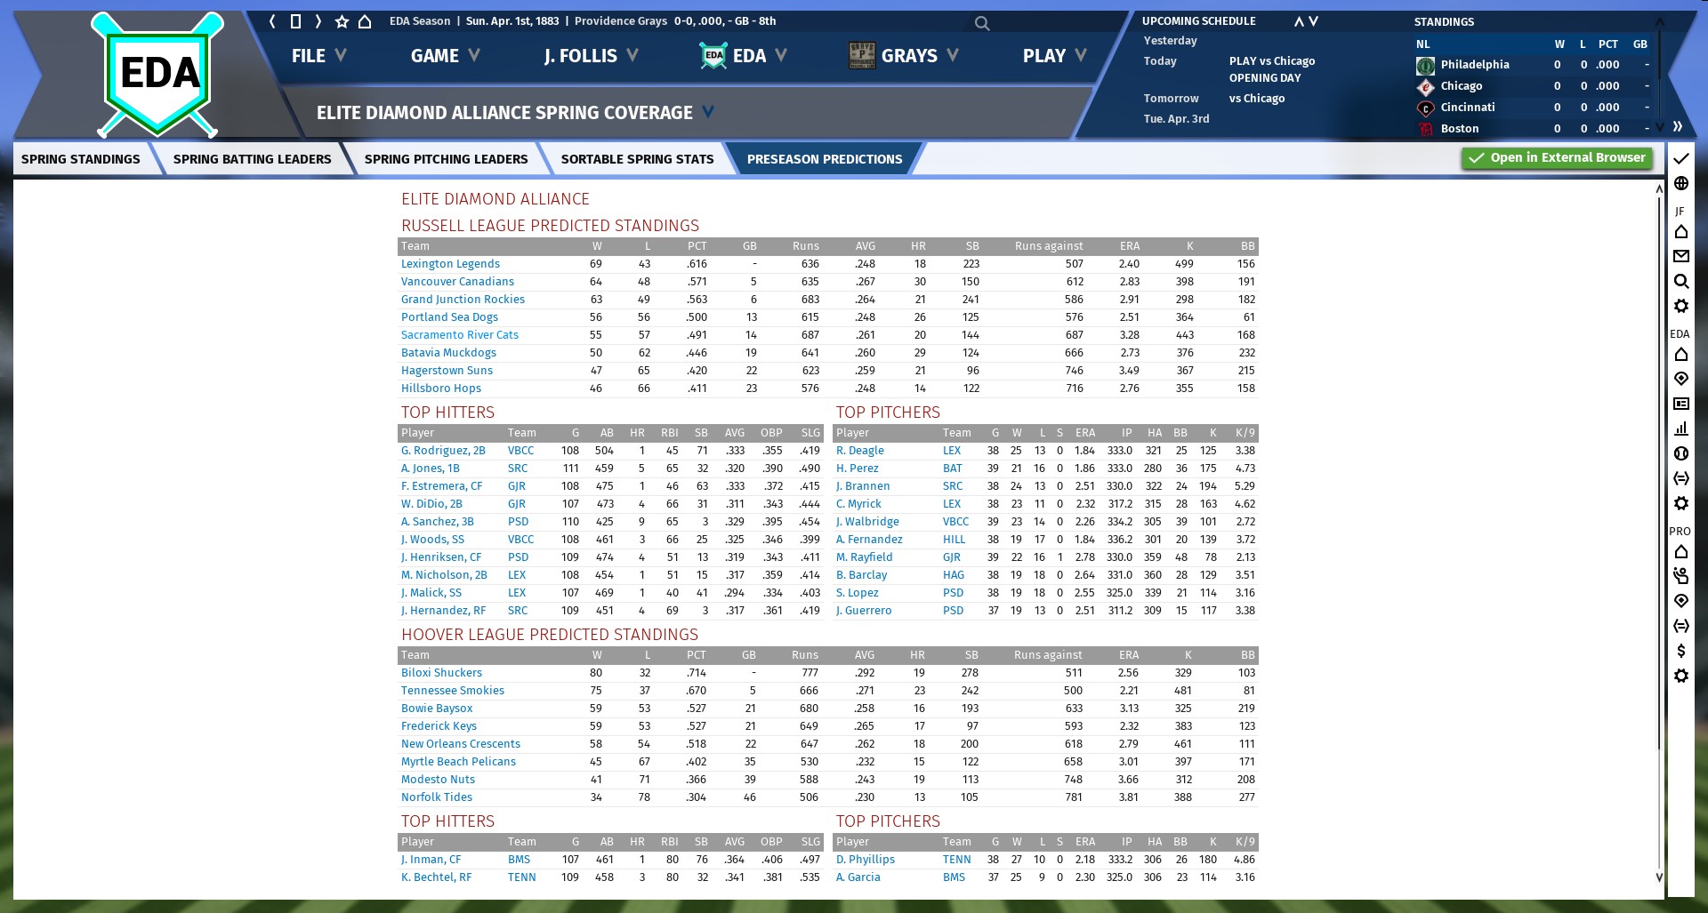Viewport: 1708px width, 913px height.
Task: Click the globe icon in the right sidebar
Action: (1680, 183)
